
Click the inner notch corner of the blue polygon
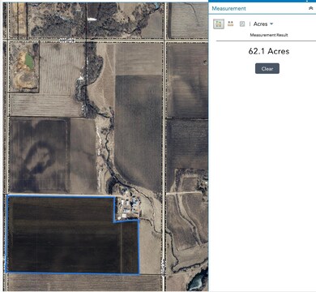tap(114, 221)
